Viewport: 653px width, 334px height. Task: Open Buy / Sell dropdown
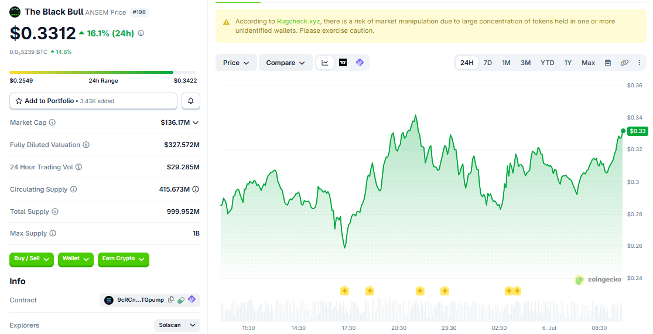coord(32,259)
